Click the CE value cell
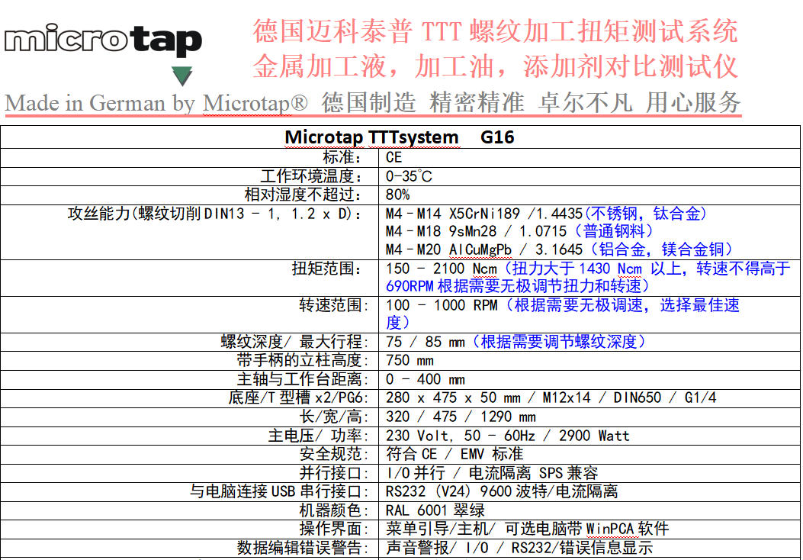 tap(393, 157)
